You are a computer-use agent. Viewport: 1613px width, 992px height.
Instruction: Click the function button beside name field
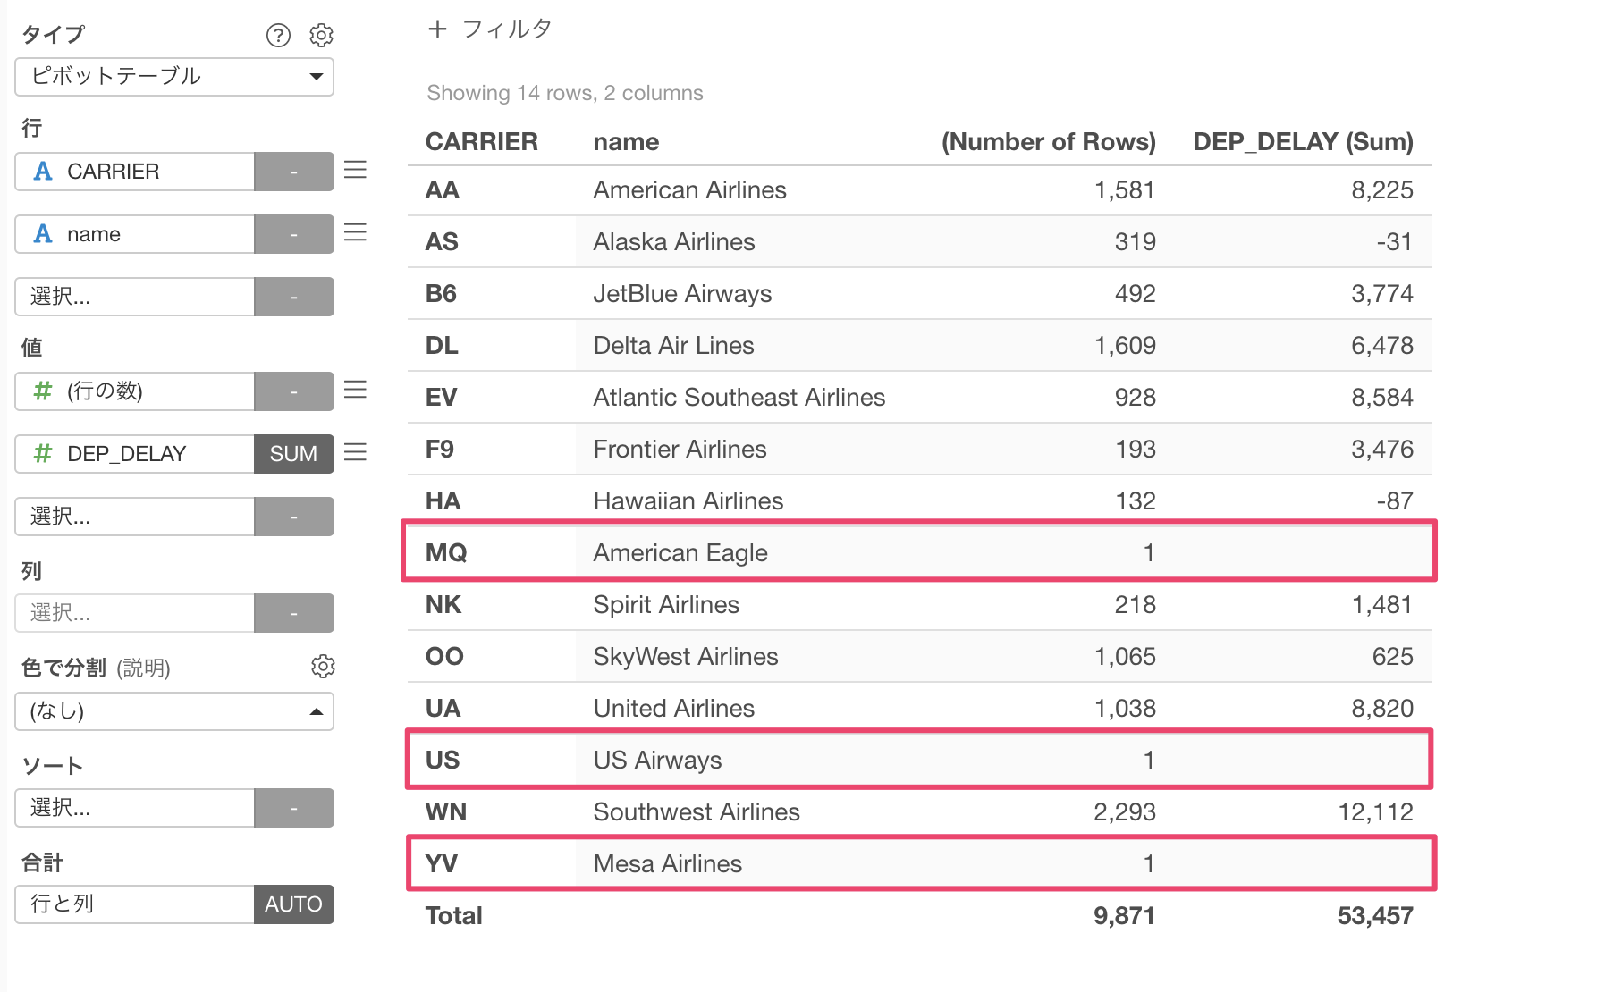(x=293, y=234)
